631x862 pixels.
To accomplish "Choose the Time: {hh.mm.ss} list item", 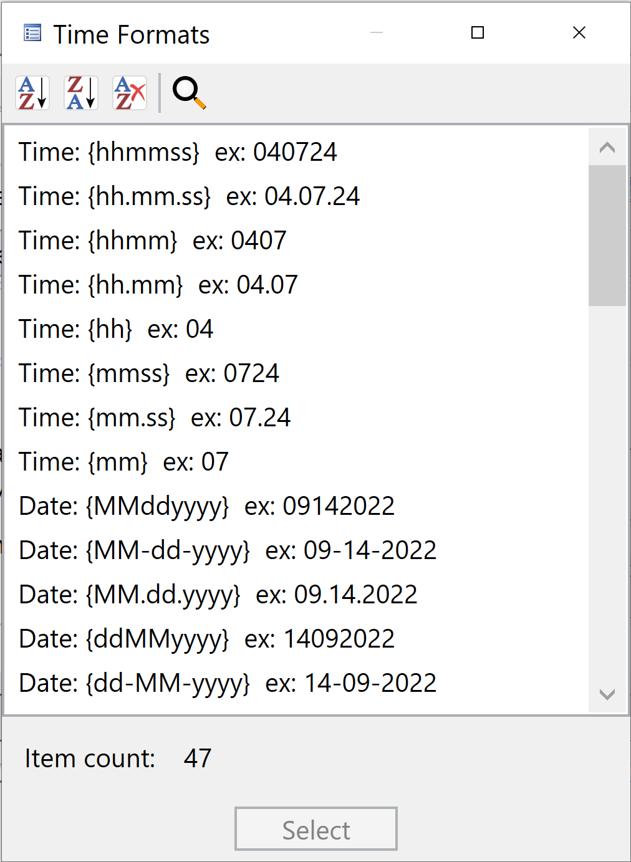I will pyautogui.click(x=189, y=196).
